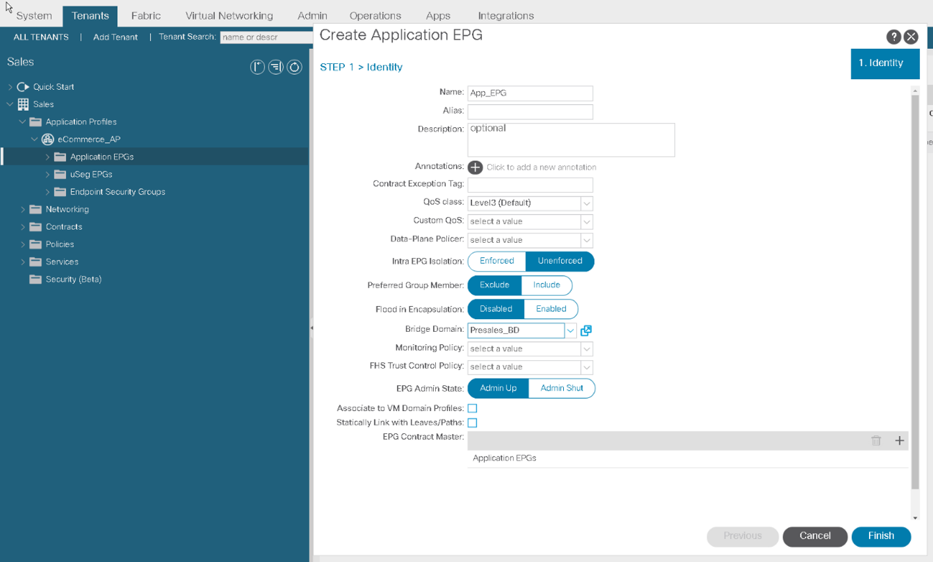The height and width of the screenshot is (562, 933).
Task: Close the Create Application EPG dialog
Action: click(x=911, y=37)
